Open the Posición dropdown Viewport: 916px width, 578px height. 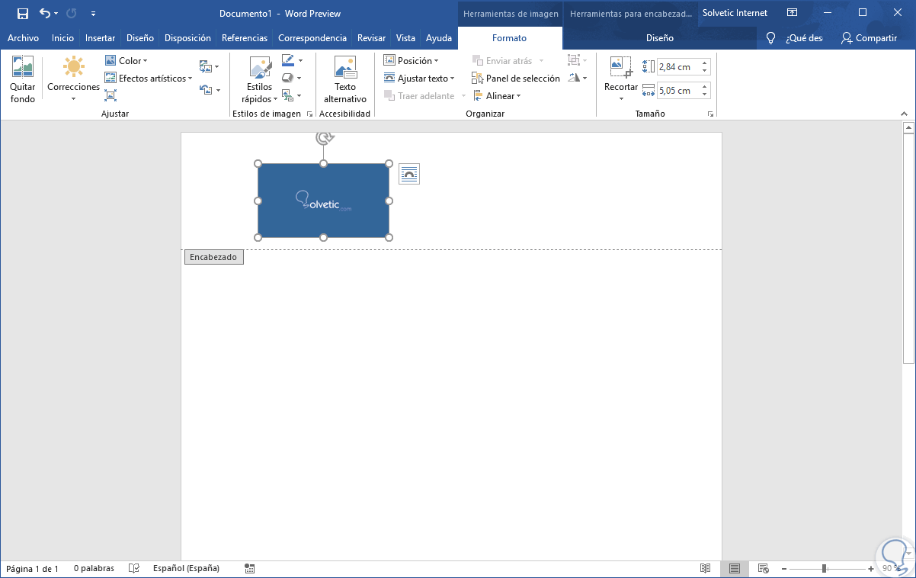[412, 60]
